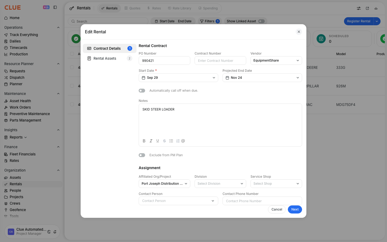Insert numbered list in Notes

click(178, 141)
